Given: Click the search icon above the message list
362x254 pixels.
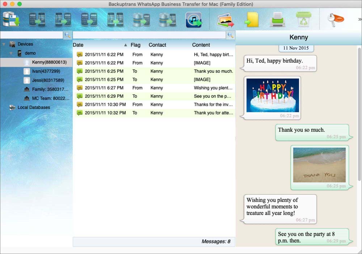Looking at the screenshot, I should [x=230, y=35].
